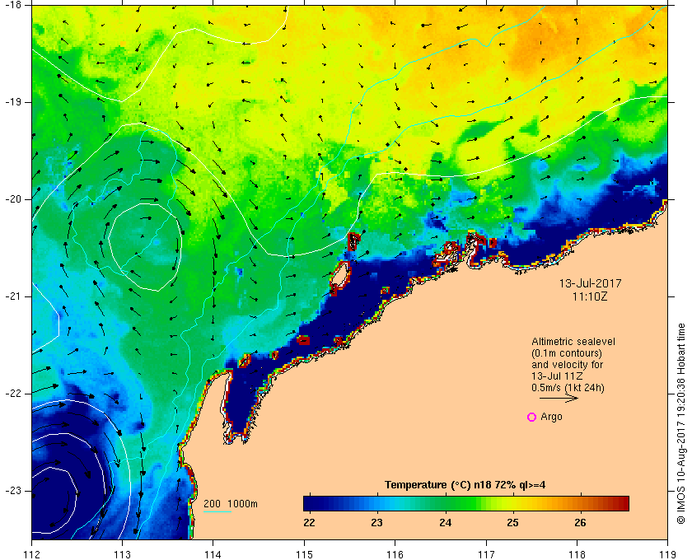Viewport: 692px width, 560px height.
Task: Click the 0.5m/s velocity scale arrow
Action: click(559, 398)
